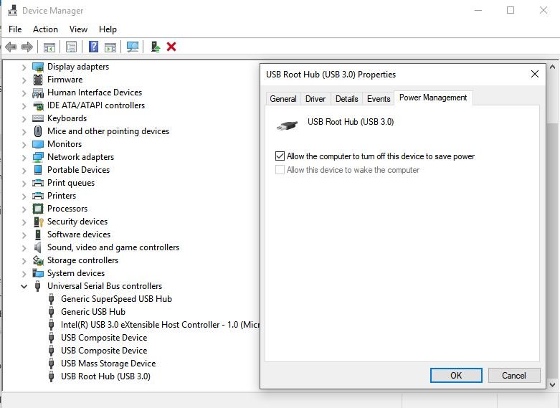Click the Storage controllers icon
Image resolution: width=560 pixels, height=408 pixels.
coord(38,260)
